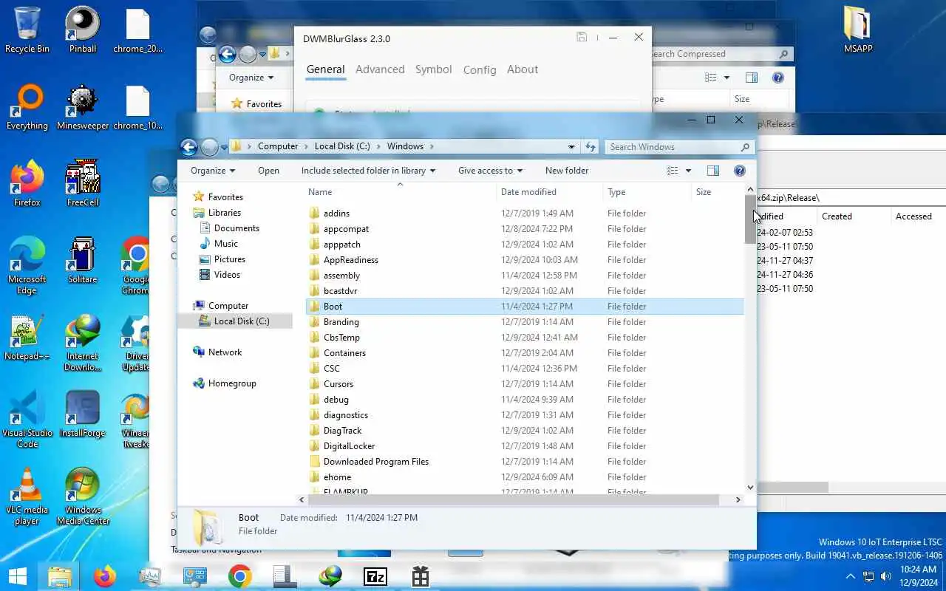Show hidden system tray icons
Image resolution: width=946 pixels, height=591 pixels.
851,576
